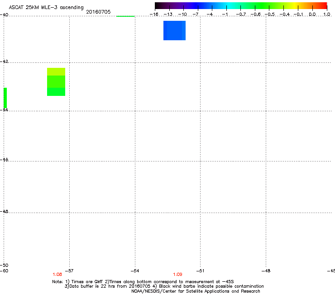Click the note about Data buffer is 22 hrs
This screenshot has height=294, width=335.
(164, 286)
